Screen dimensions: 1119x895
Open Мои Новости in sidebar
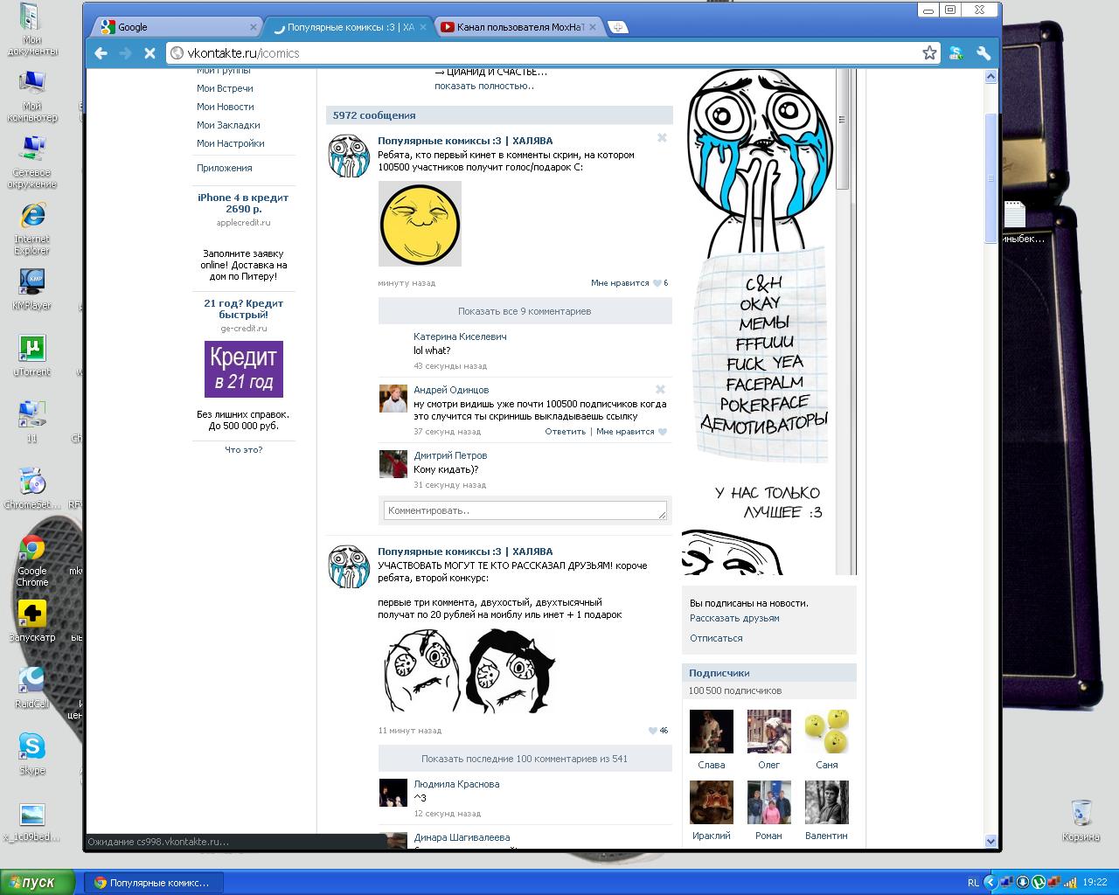tap(226, 107)
